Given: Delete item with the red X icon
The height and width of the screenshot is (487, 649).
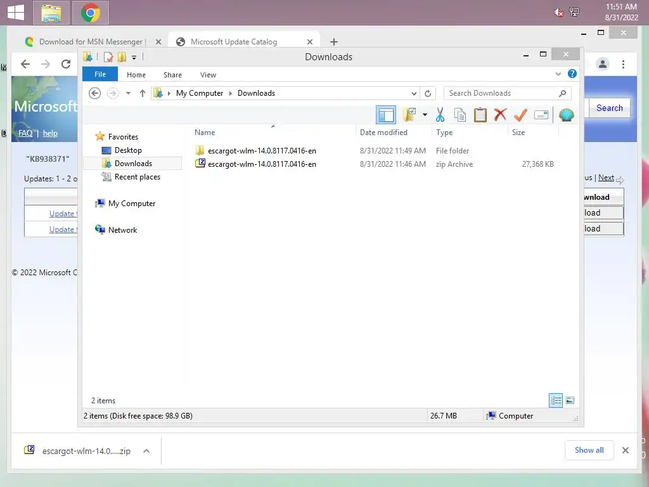Looking at the screenshot, I should click(x=500, y=114).
